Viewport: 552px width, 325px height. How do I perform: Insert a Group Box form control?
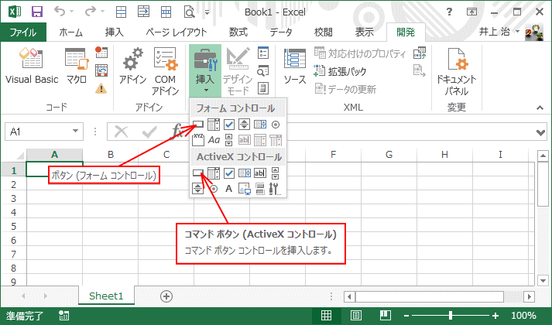(x=198, y=140)
